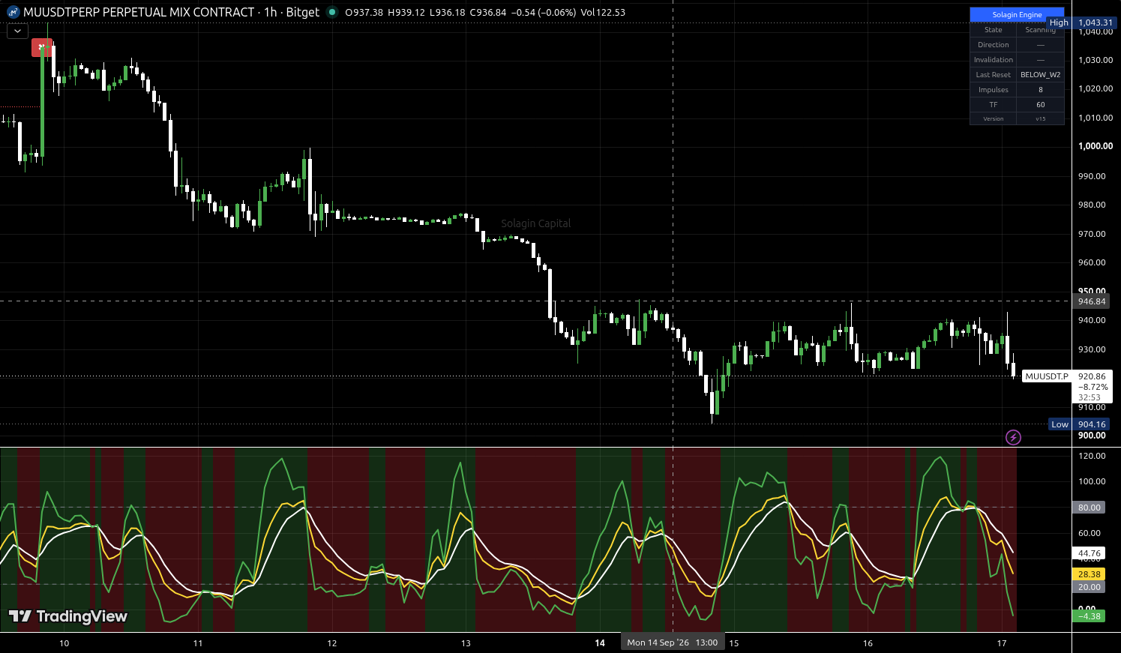Click date 16 on the time axis
Viewport: 1121px width, 653px height.
point(868,643)
